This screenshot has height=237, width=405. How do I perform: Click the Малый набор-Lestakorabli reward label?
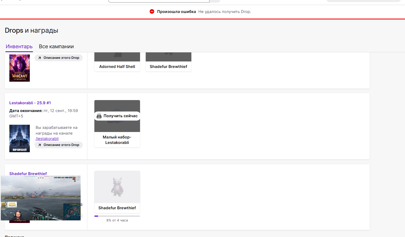click(x=117, y=140)
